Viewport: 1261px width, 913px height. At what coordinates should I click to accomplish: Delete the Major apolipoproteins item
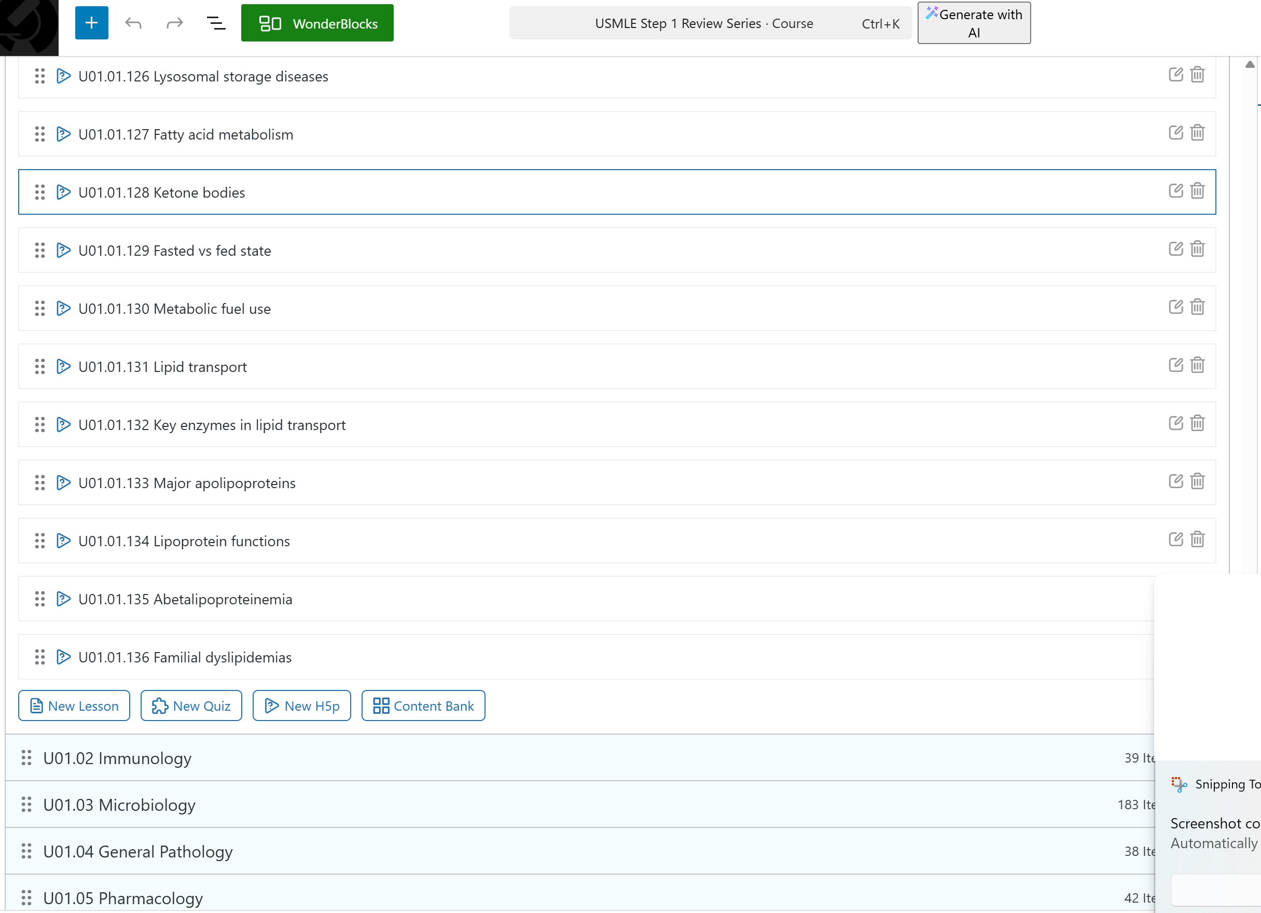pyautogui.click(x=1197, y=481)
